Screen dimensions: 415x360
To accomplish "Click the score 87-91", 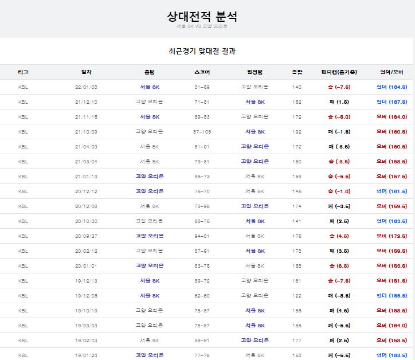I will click(202, 251).
